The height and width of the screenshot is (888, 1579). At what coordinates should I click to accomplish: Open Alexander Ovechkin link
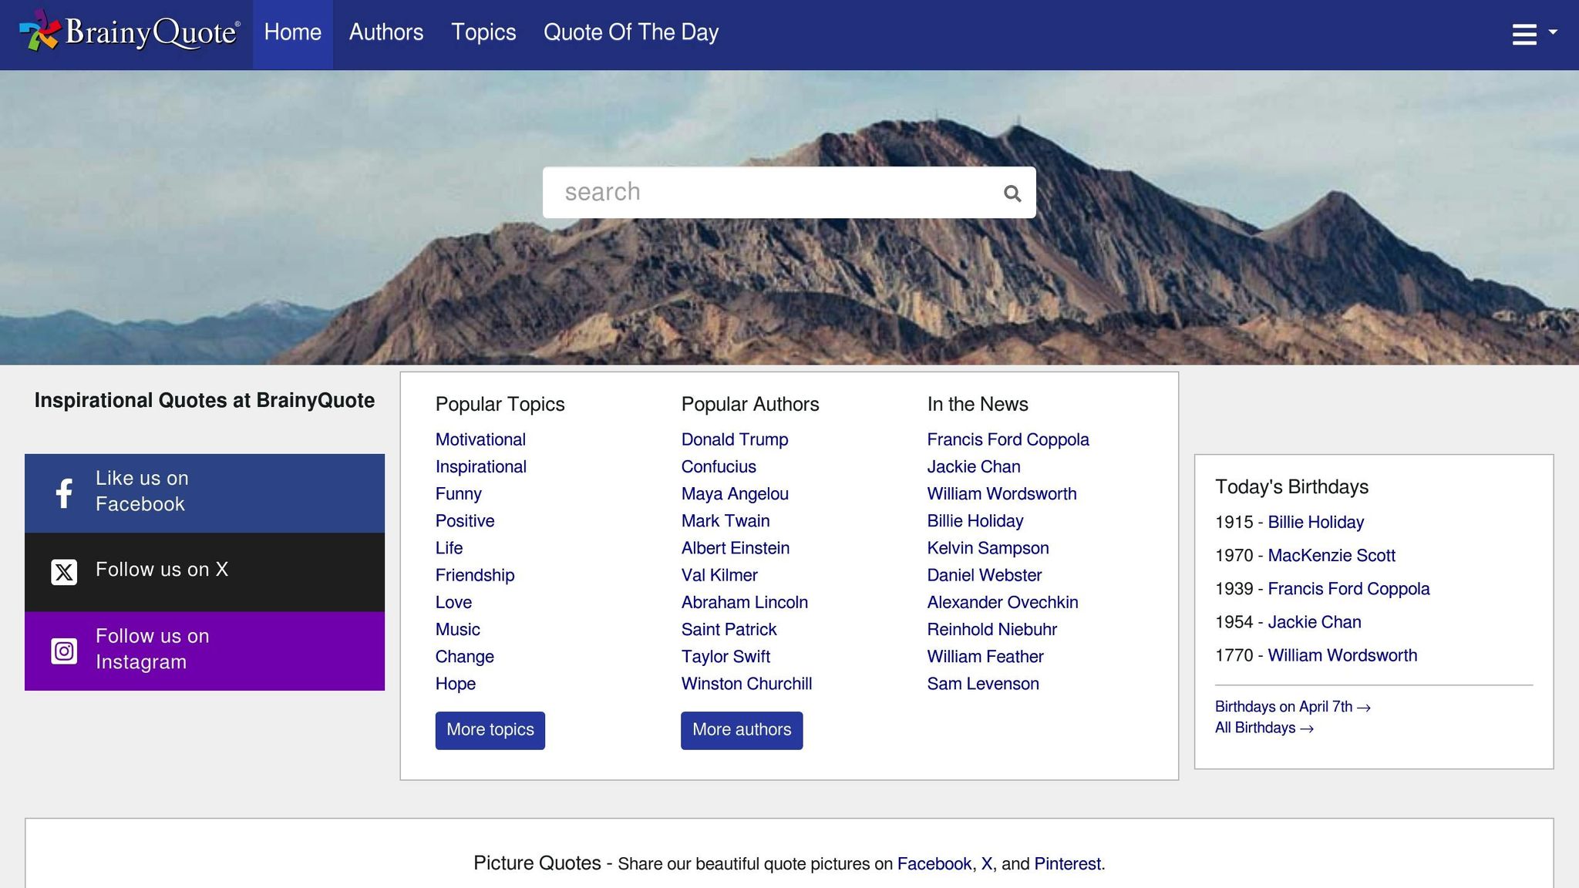click(1002, 602)
